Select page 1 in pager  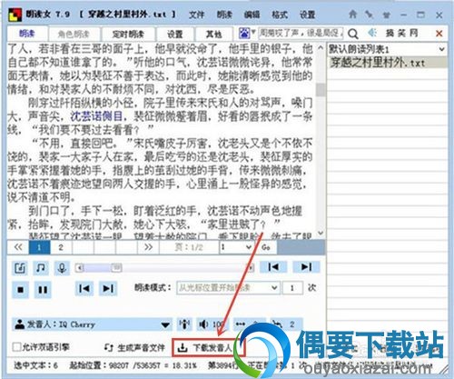click(x=39, y=247)
